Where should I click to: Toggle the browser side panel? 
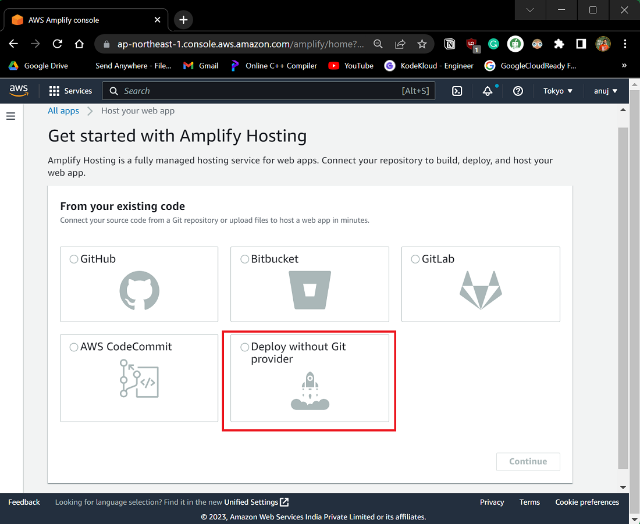[581, 44]
